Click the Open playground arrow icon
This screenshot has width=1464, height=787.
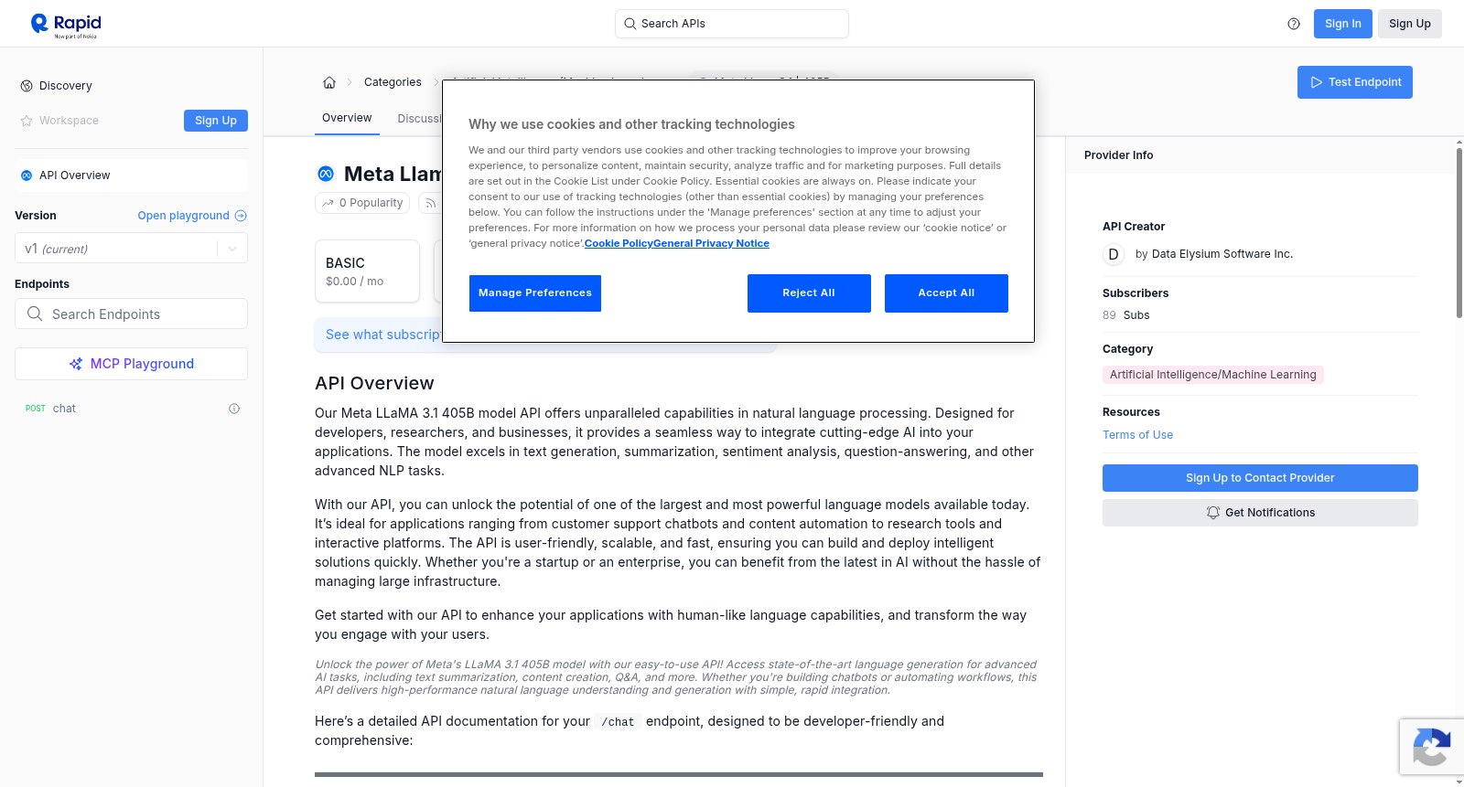coord(241,216)
